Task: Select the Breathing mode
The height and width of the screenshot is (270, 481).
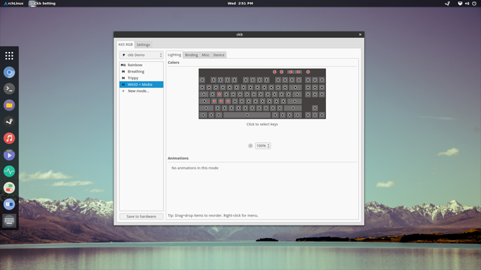Action: click(136, 71)
